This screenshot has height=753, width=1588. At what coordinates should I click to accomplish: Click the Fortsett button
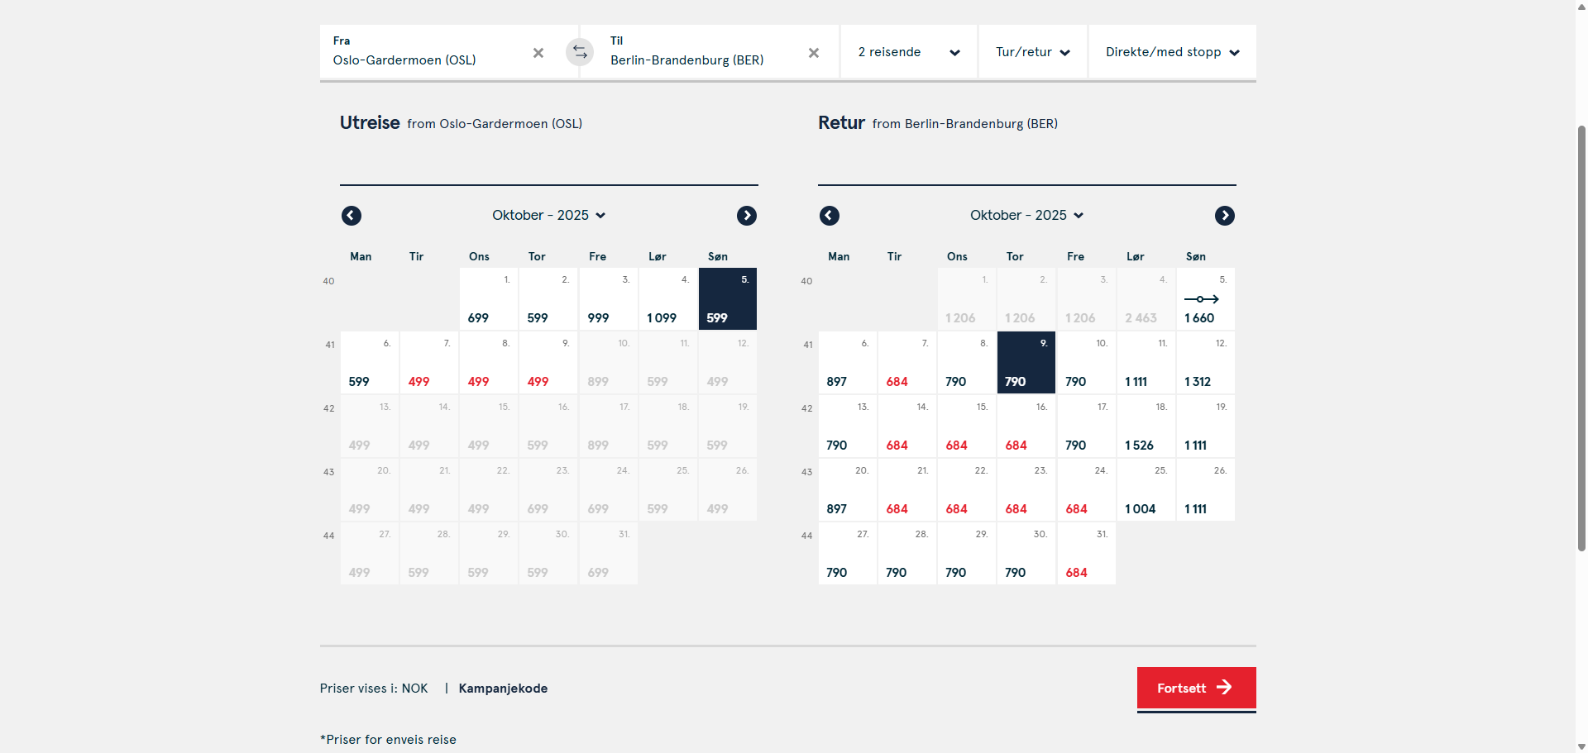1197,688
